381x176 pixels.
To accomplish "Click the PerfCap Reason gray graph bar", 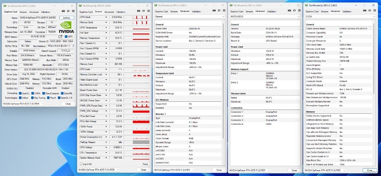I will [x=141, y=142].
